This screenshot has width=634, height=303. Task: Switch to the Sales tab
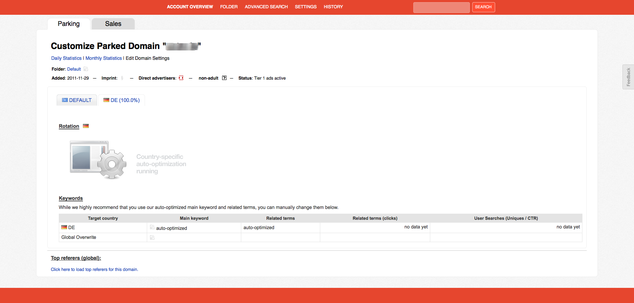pos(113,24)
